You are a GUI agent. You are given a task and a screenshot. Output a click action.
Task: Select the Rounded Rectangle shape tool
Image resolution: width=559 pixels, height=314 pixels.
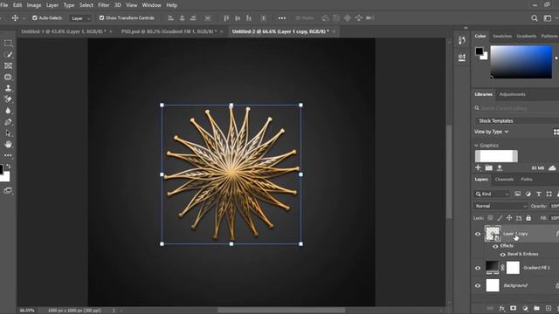pyautogui.click(x=8, y=78)
